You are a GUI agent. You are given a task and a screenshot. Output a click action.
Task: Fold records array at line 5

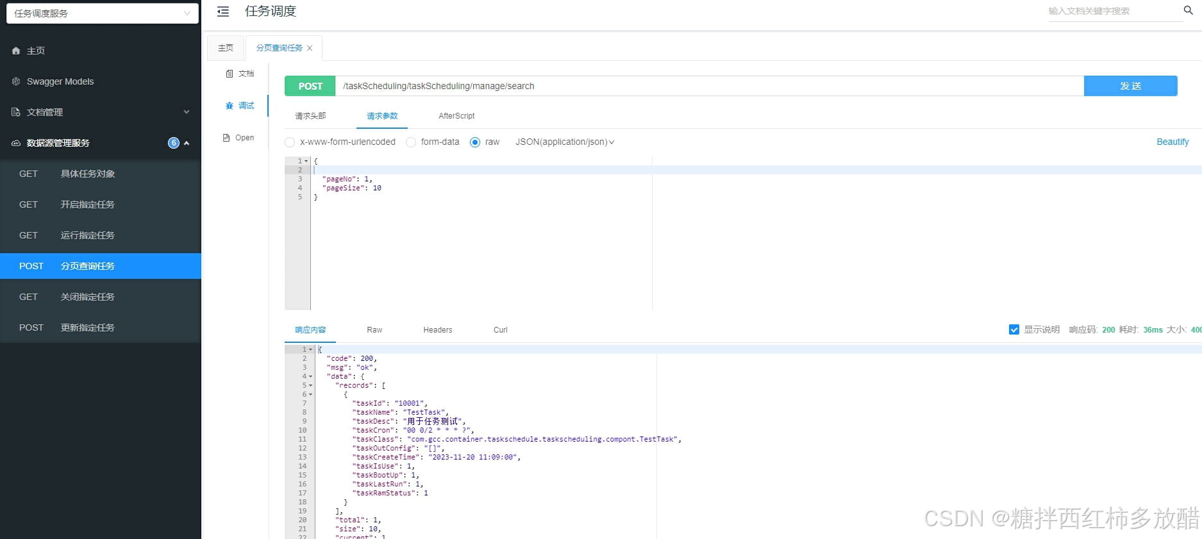[311, 385]
